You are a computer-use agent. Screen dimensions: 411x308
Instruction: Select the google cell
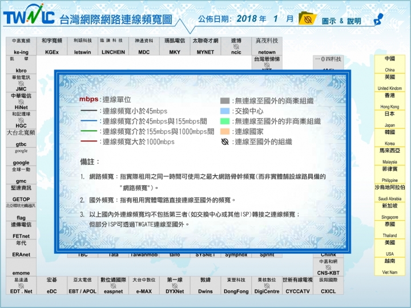(x=21, y=157)
